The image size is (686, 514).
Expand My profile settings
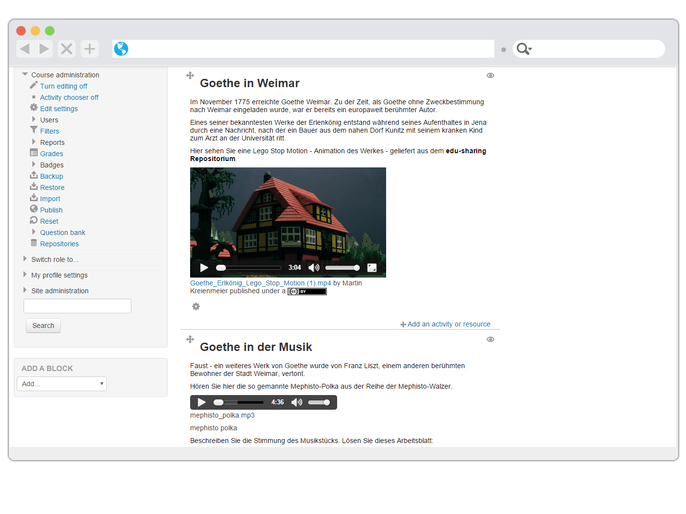pyautogui.click(x=25, y=275)
